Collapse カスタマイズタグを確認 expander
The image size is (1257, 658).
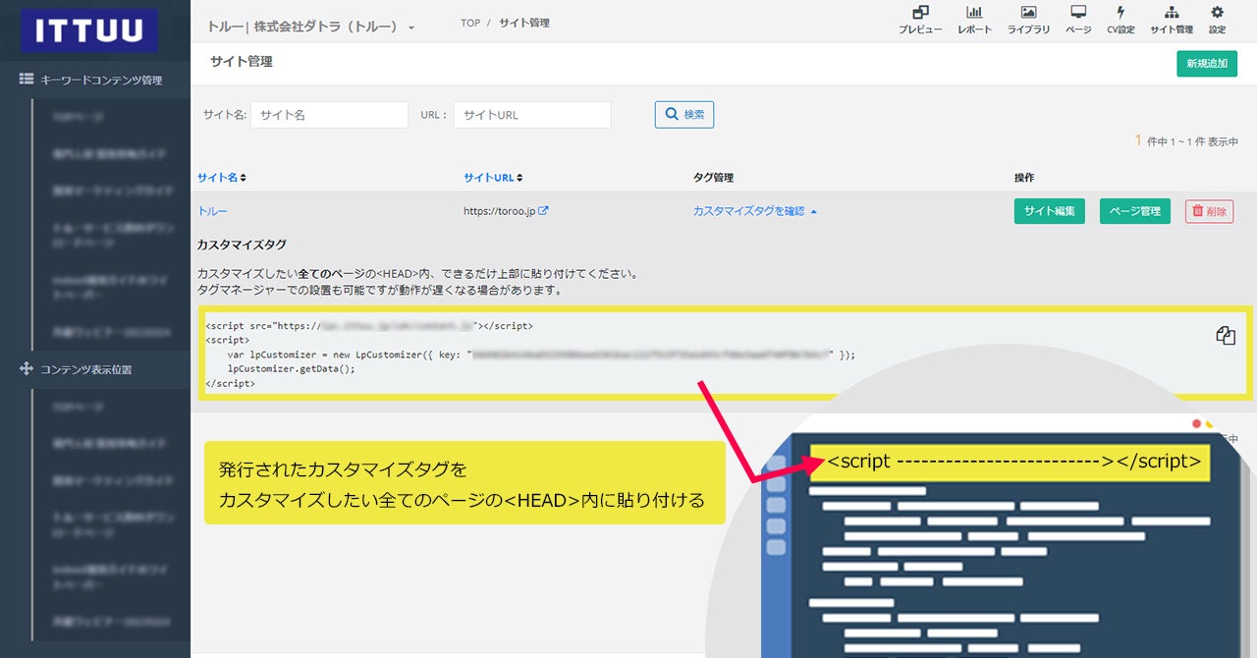coord(755,211)
